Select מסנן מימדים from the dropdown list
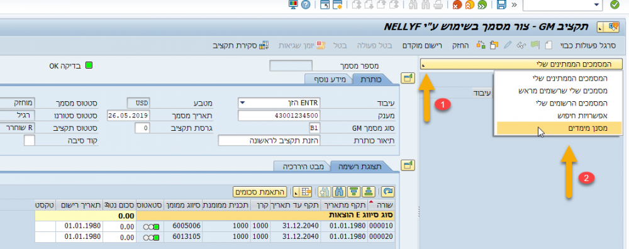629x249 pixels. pyautogui.click(x=559, y=128)
